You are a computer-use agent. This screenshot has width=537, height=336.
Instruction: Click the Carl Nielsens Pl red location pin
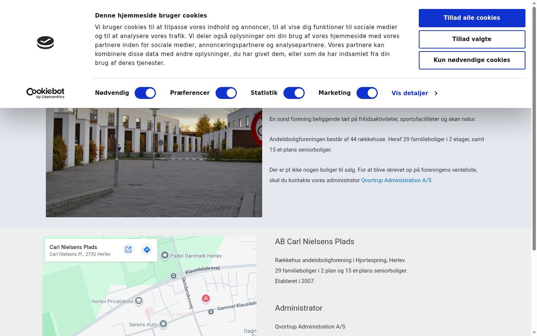(x=150, y=313)
